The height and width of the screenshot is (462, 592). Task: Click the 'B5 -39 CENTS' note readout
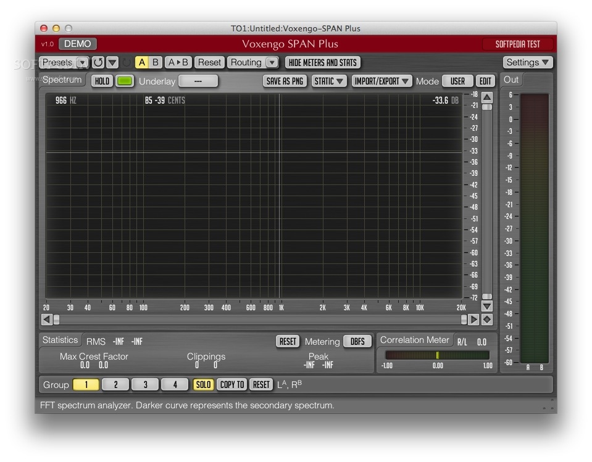(165, 101)
